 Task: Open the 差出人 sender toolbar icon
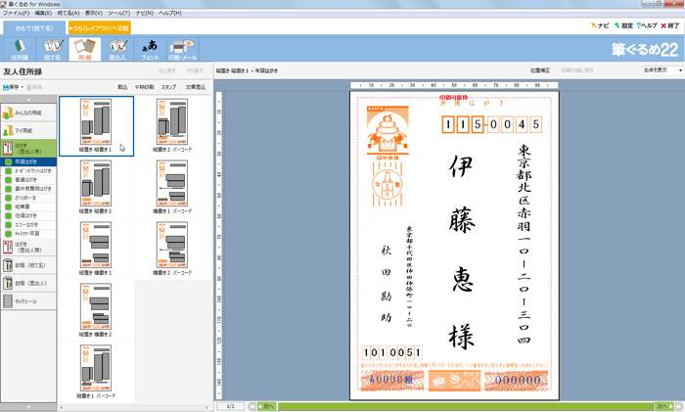click(x=116, y=48)
